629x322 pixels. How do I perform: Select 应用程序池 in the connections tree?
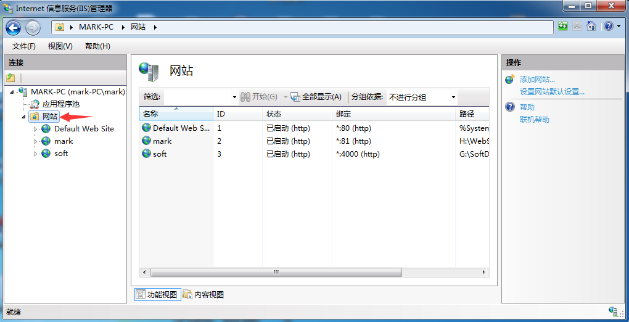click(61, 104)
